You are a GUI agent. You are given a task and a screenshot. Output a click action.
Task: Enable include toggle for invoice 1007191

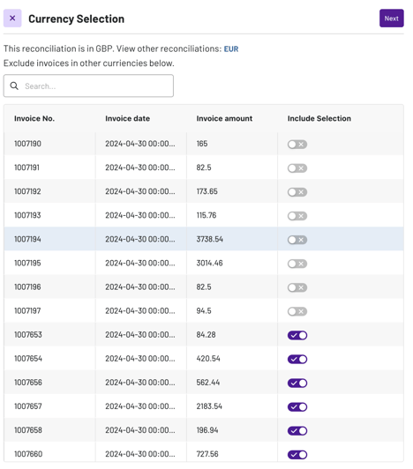tap(297, 168)
